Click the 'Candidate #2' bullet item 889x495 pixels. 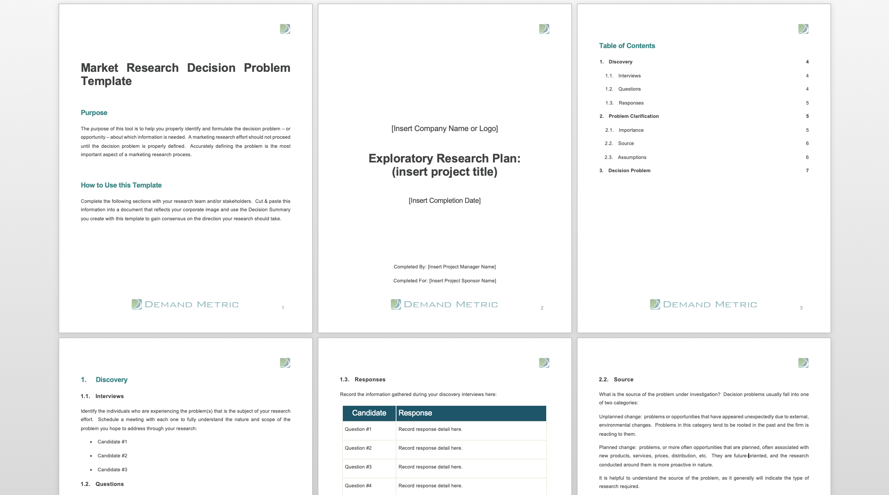click(x=112, y=456)
